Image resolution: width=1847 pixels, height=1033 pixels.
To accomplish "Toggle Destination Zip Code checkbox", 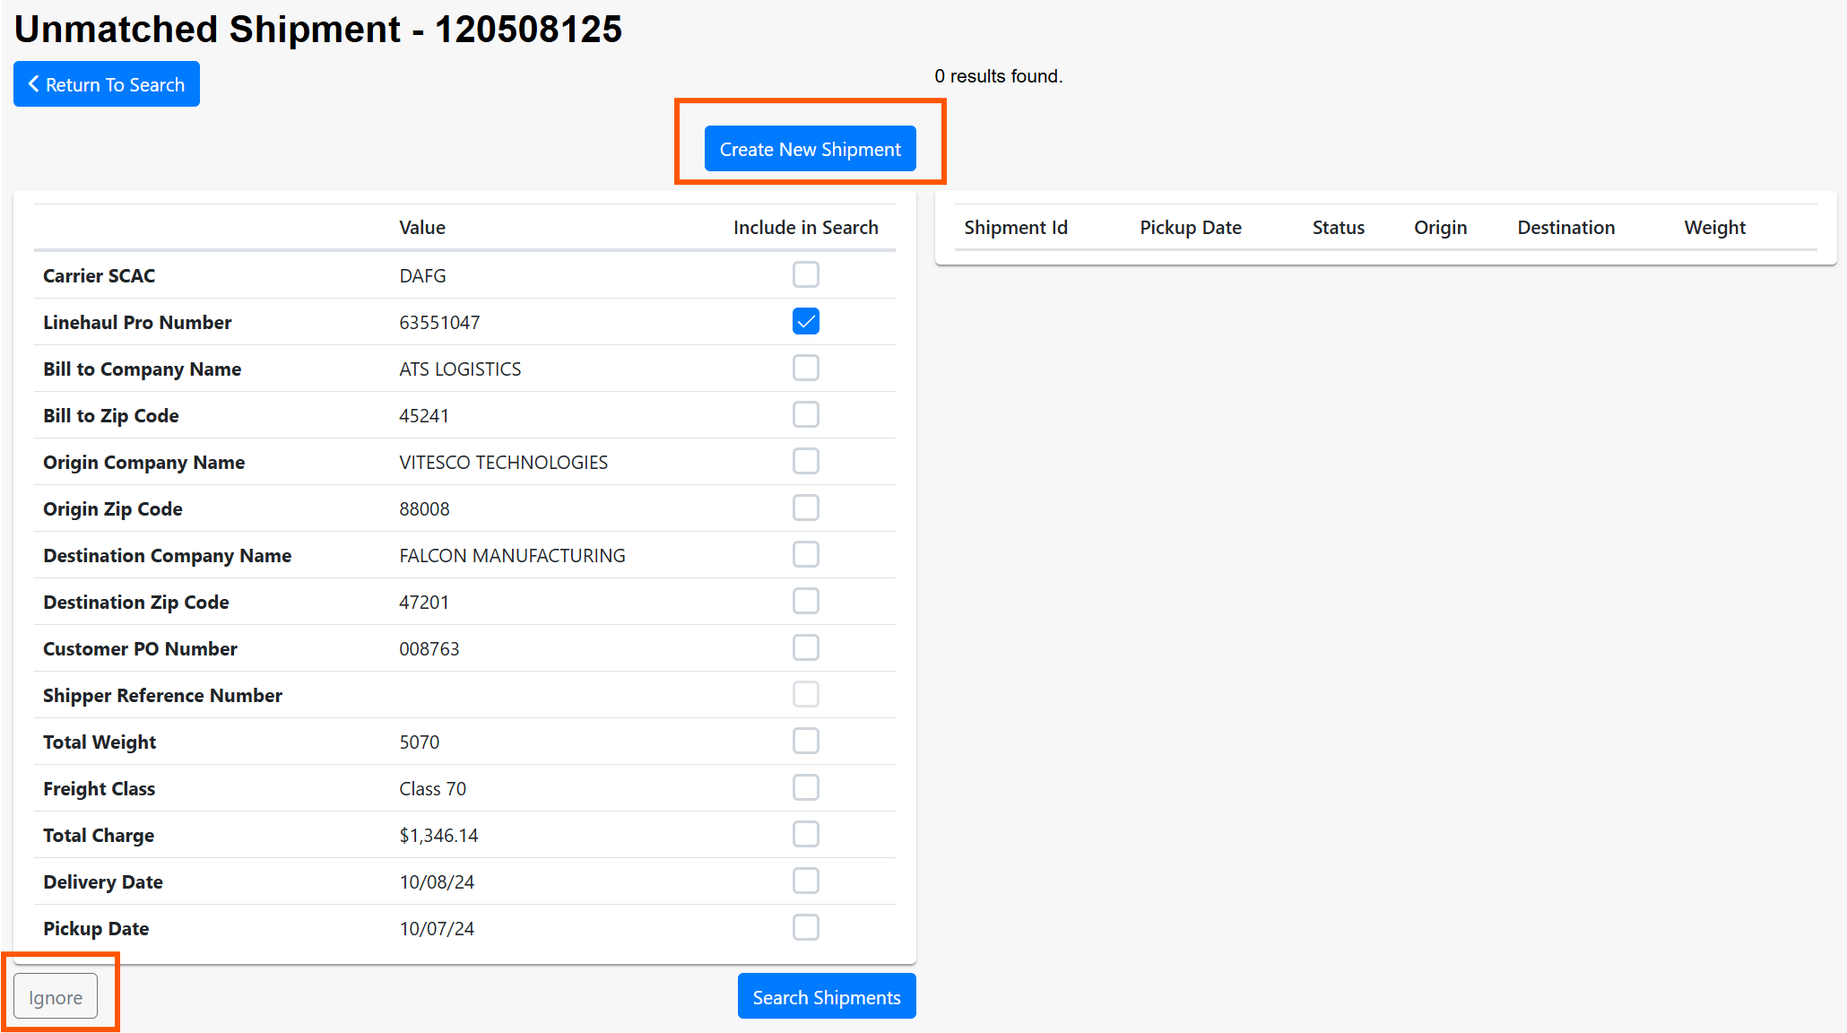I will point(805,601).
